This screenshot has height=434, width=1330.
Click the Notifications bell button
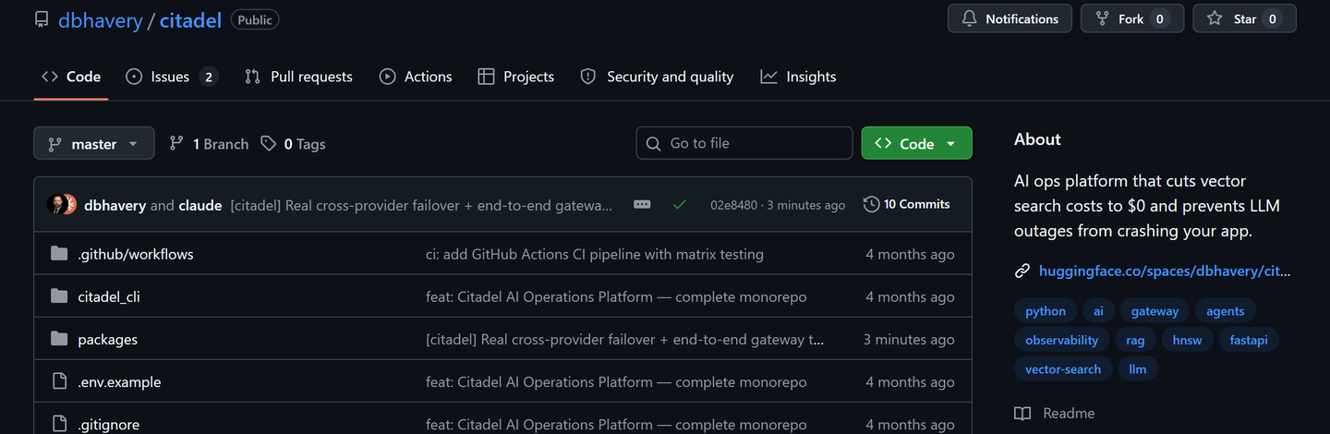click(1010, 18)
